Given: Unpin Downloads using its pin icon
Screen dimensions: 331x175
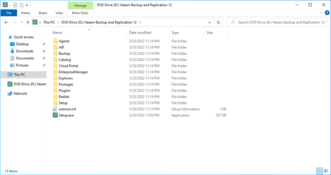Looking at the screenshot, I should (44, 51).
